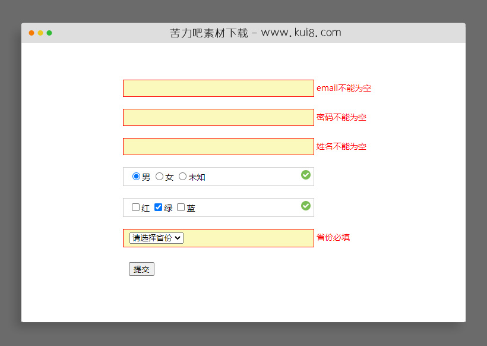
Task: Click the green checkmark beside the gender row
Action: coord(306,175)
